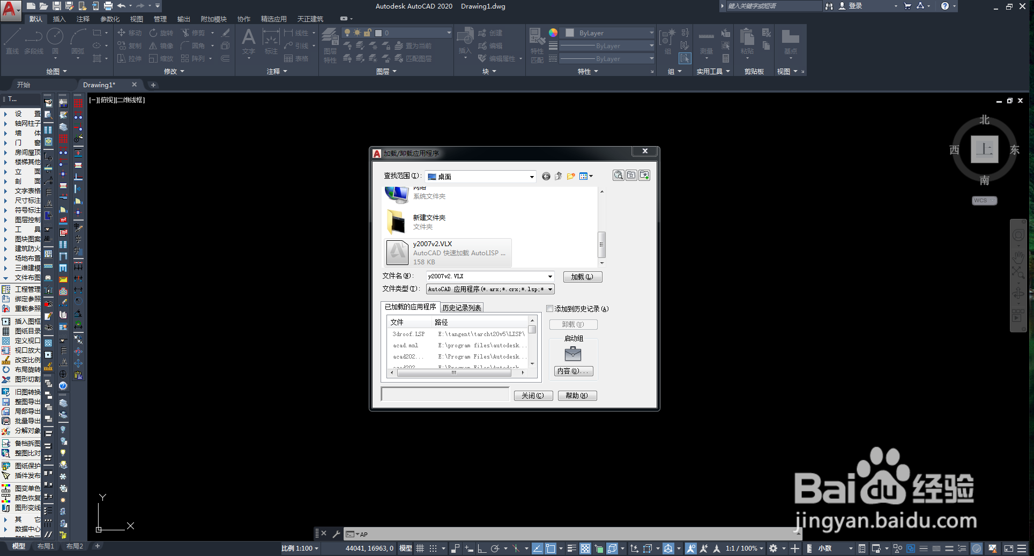Toggle ortho mode in status bar
The width and height of the screenshot is (1034, 556).
tap(481, 548)
